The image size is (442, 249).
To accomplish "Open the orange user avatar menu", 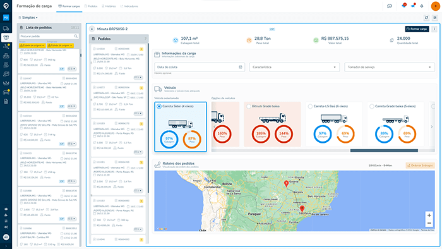I will [436, 6].
